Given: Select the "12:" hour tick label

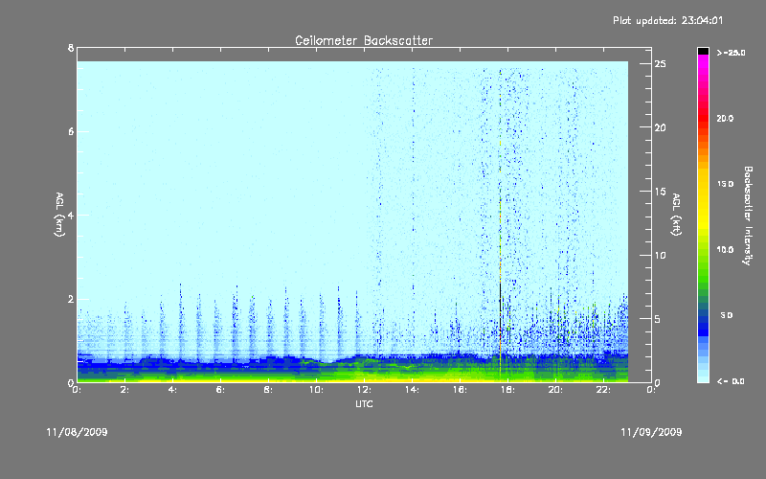Looking at the screenshot, I should click(x=365, y=390).
